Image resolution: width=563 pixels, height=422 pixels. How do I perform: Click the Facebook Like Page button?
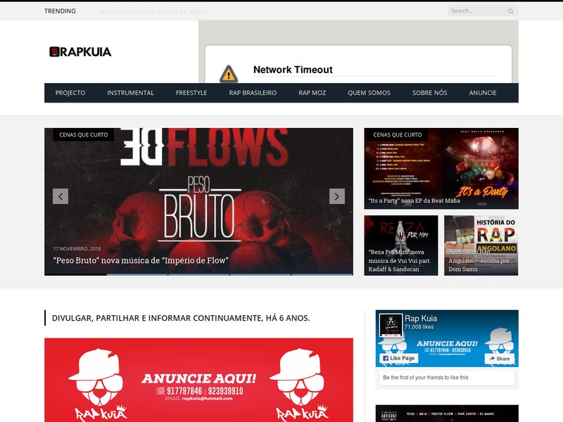[x=398, y=358]
